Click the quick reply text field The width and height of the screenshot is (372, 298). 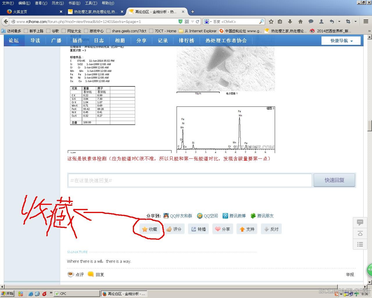pyautogui.click(x=190, y=180)
